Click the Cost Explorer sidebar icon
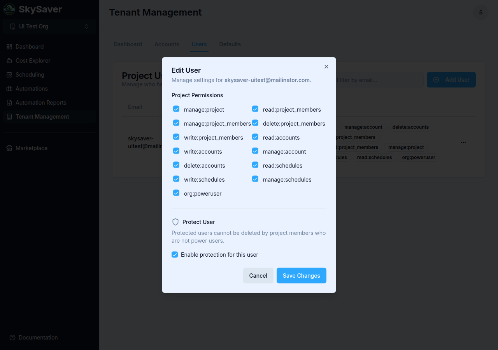The height and width of the screenshot is (350, 498). 9,61
